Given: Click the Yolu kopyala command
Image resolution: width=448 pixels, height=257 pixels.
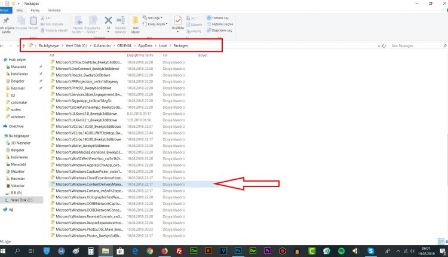Looking at the screenshot, I should tap(52, 24).
